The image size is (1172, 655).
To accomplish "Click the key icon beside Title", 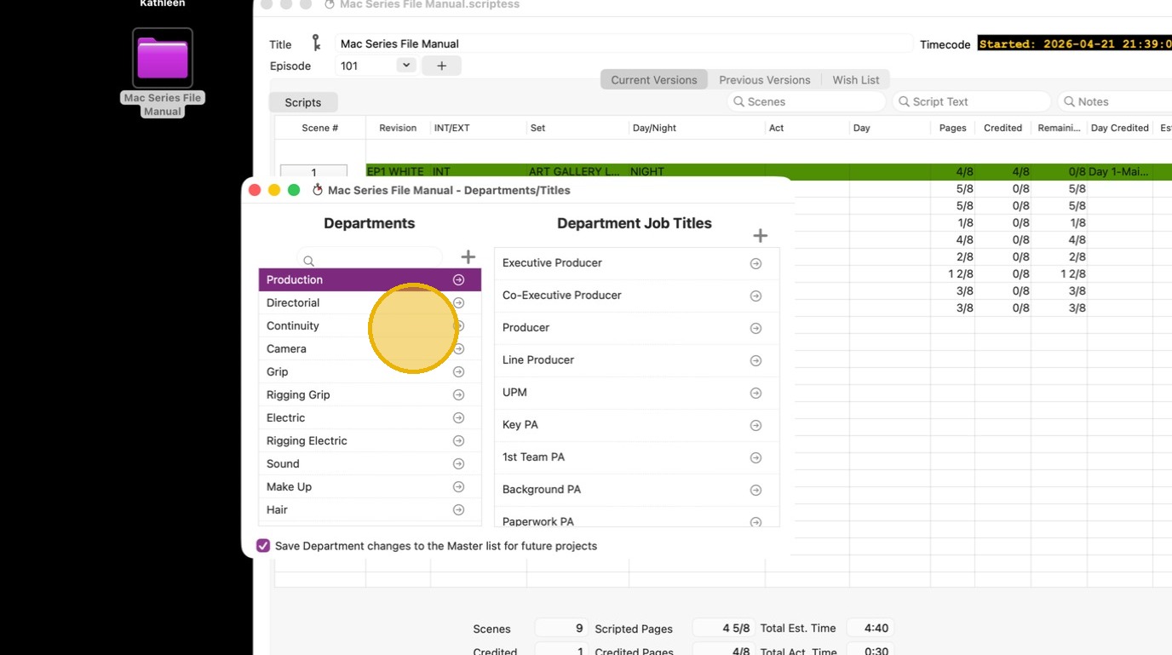I will pyautogui.click(x=316, y=43).
